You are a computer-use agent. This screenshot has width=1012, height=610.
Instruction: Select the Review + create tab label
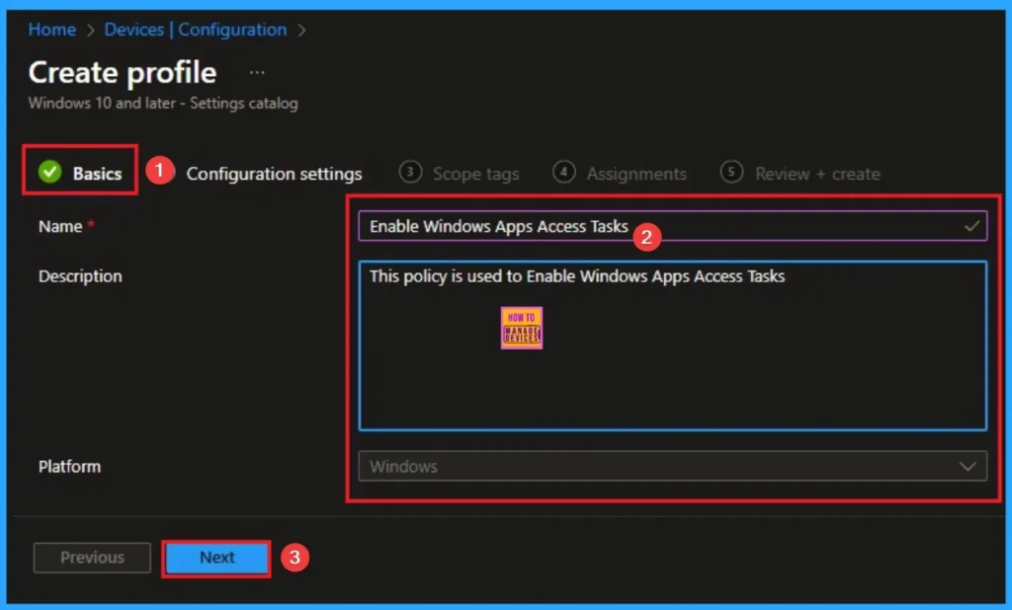[x=816, y=174]
